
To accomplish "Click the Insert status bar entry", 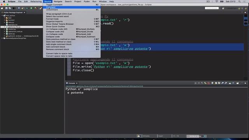I will click(161, 136).
